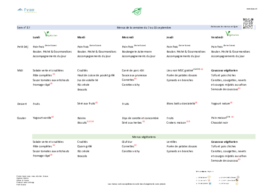
Task: Select the Mercredi column heading
Action: pyautogui.click(x=128, y=37)
